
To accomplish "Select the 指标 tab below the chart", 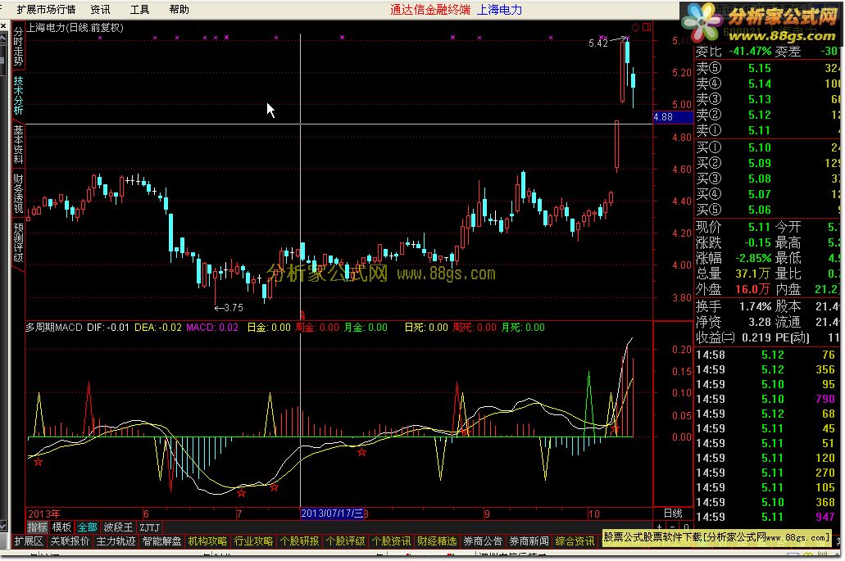I will tap(37, 527).
